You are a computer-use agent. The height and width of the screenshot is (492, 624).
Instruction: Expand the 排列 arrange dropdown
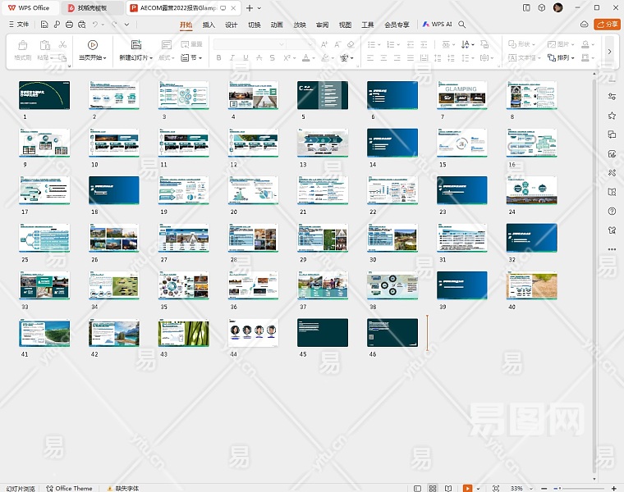click(x=566, y=58)
